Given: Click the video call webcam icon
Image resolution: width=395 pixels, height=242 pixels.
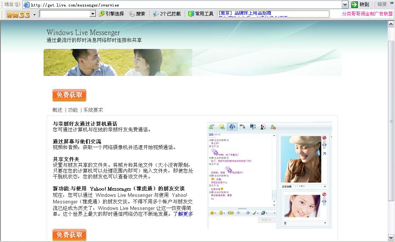Looking at the screenshot, I should (232, 127).
